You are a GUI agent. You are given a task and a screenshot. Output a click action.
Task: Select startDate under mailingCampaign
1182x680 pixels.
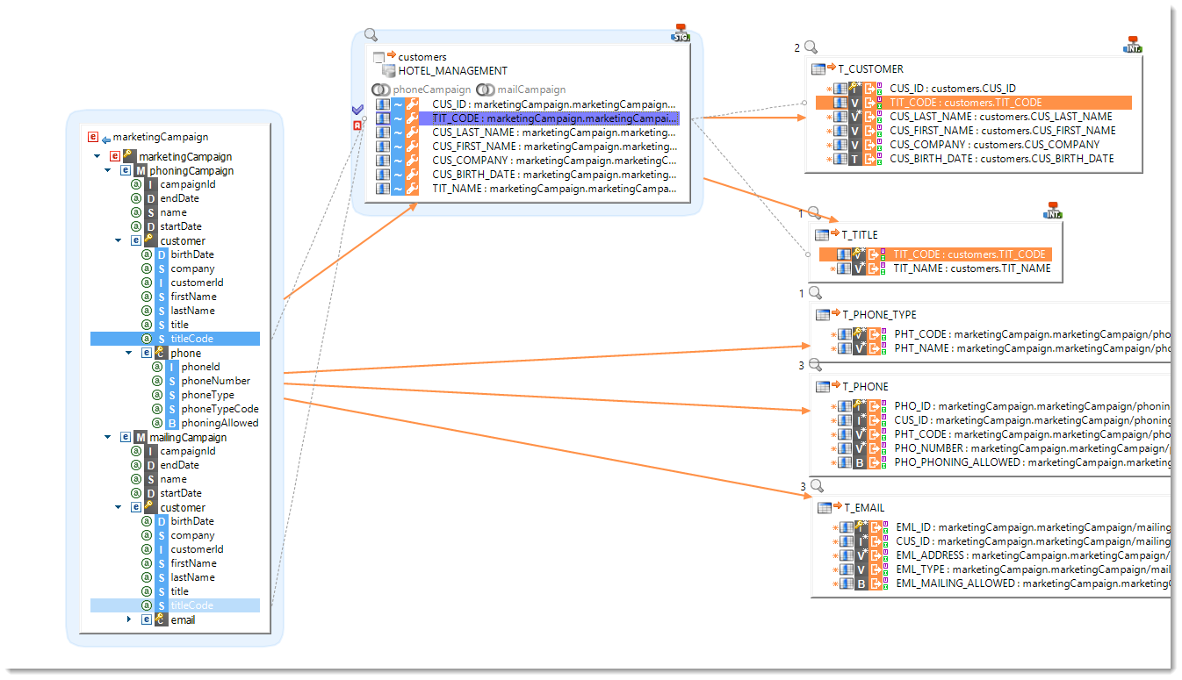(181, 493)
